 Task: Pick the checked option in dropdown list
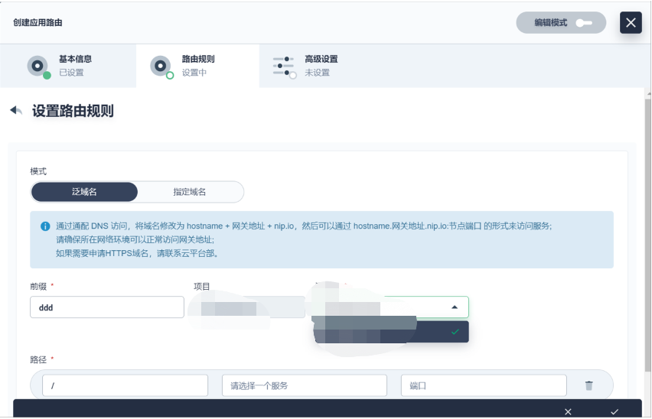[392, 332]
